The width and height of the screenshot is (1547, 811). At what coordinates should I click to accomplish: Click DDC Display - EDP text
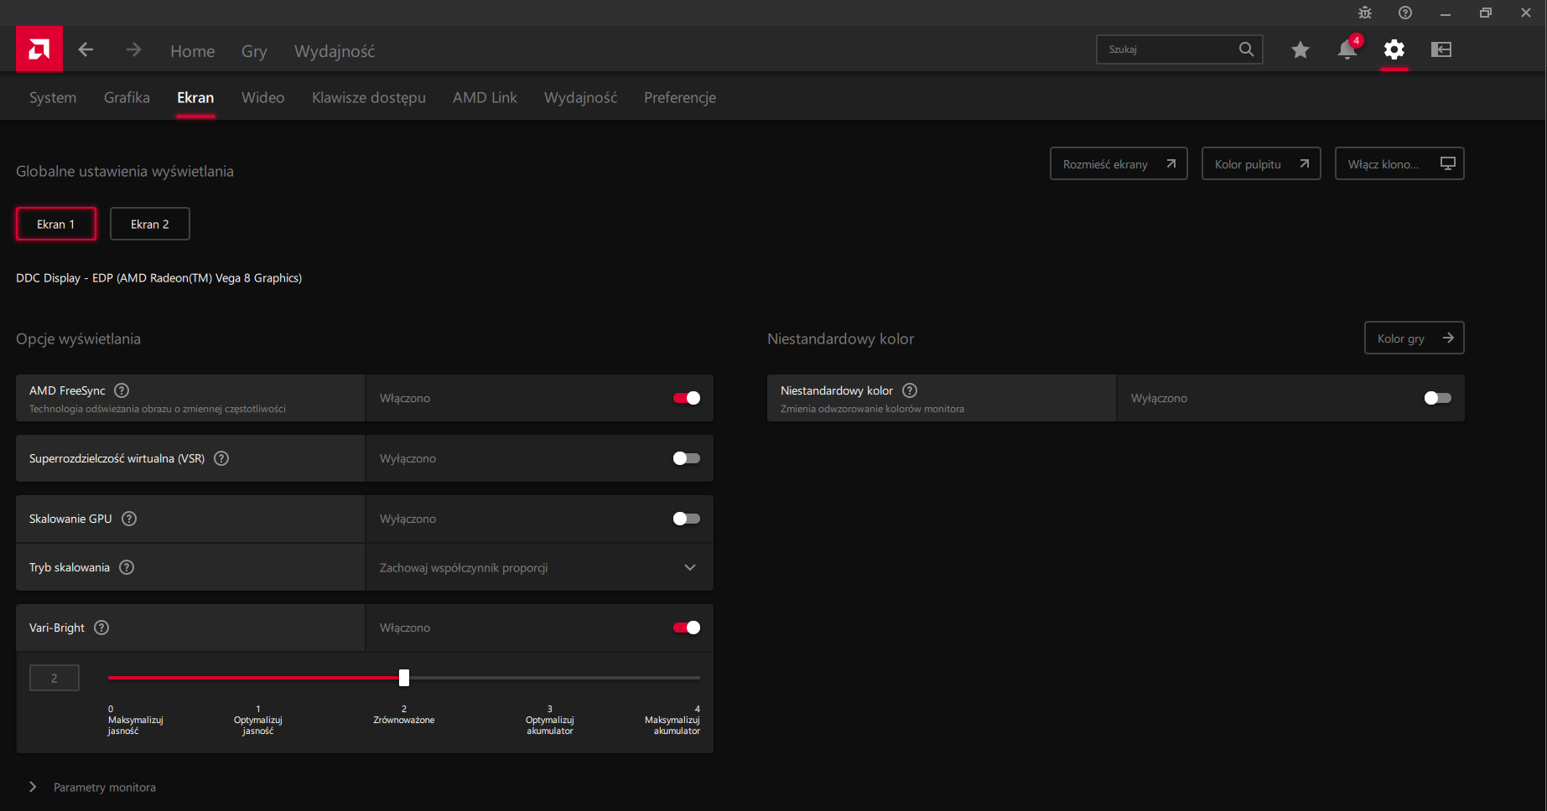click(x=158, y=278)
